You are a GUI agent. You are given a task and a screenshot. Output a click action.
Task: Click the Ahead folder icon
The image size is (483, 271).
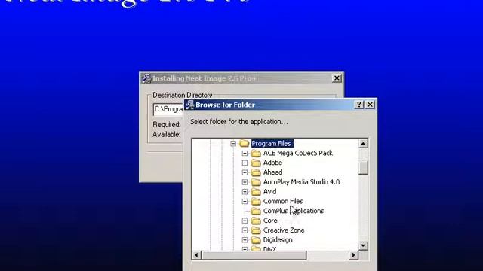[x=256, y=172]
